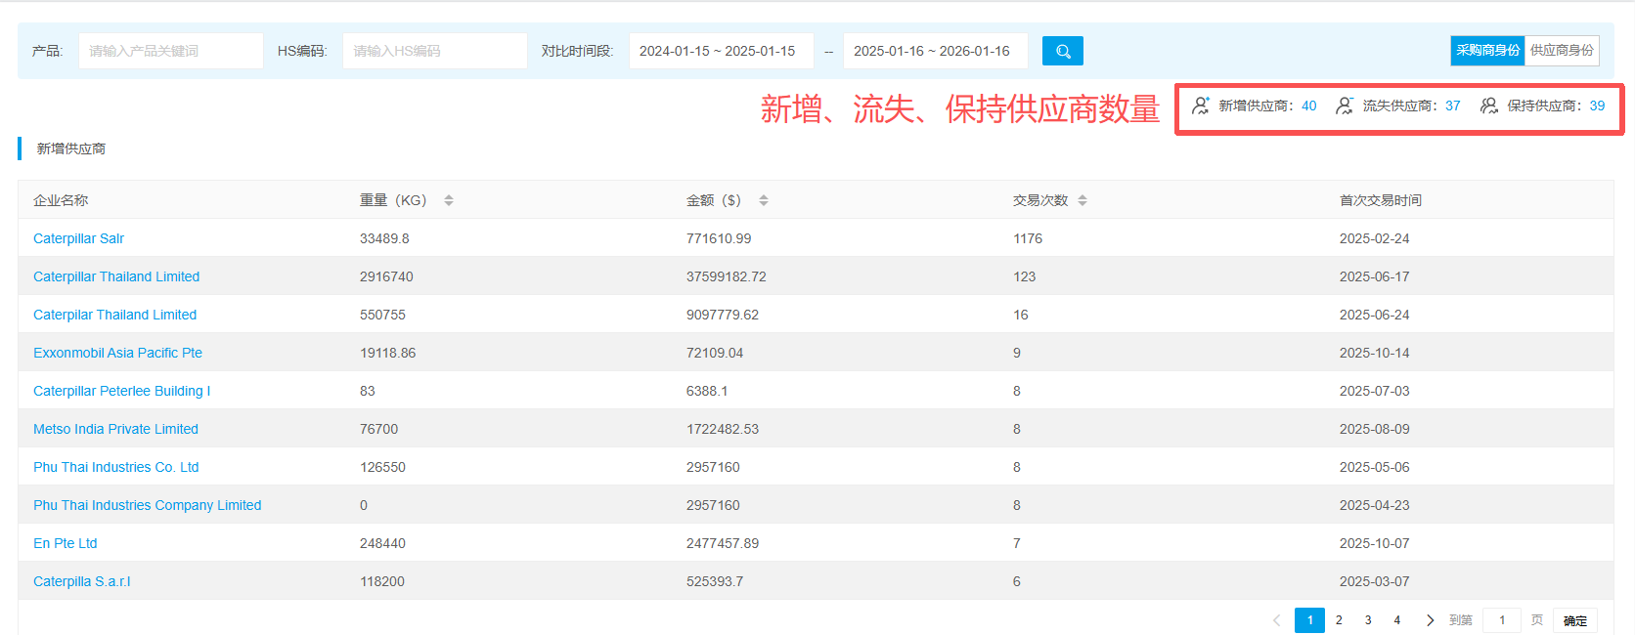Click the blue search magnifier button
This screenshot has height=635, width=1635.
point(1062,51)
